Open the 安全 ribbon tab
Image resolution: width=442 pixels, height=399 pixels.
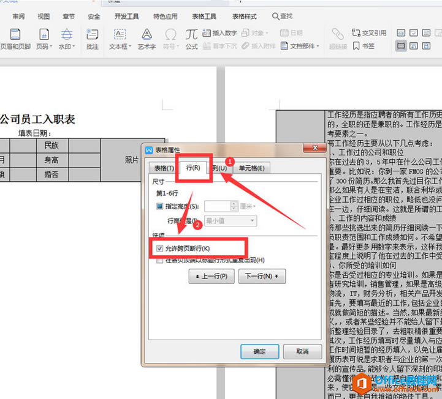point(94,17)
